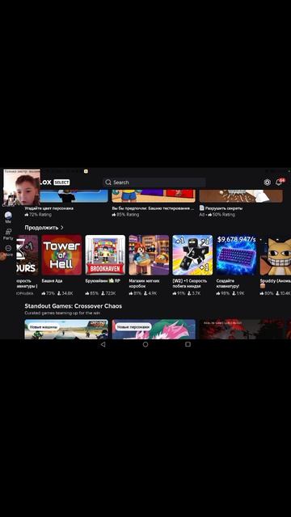Open the notifications bell icon
This screenshot has height=517, width=291.
279,182
